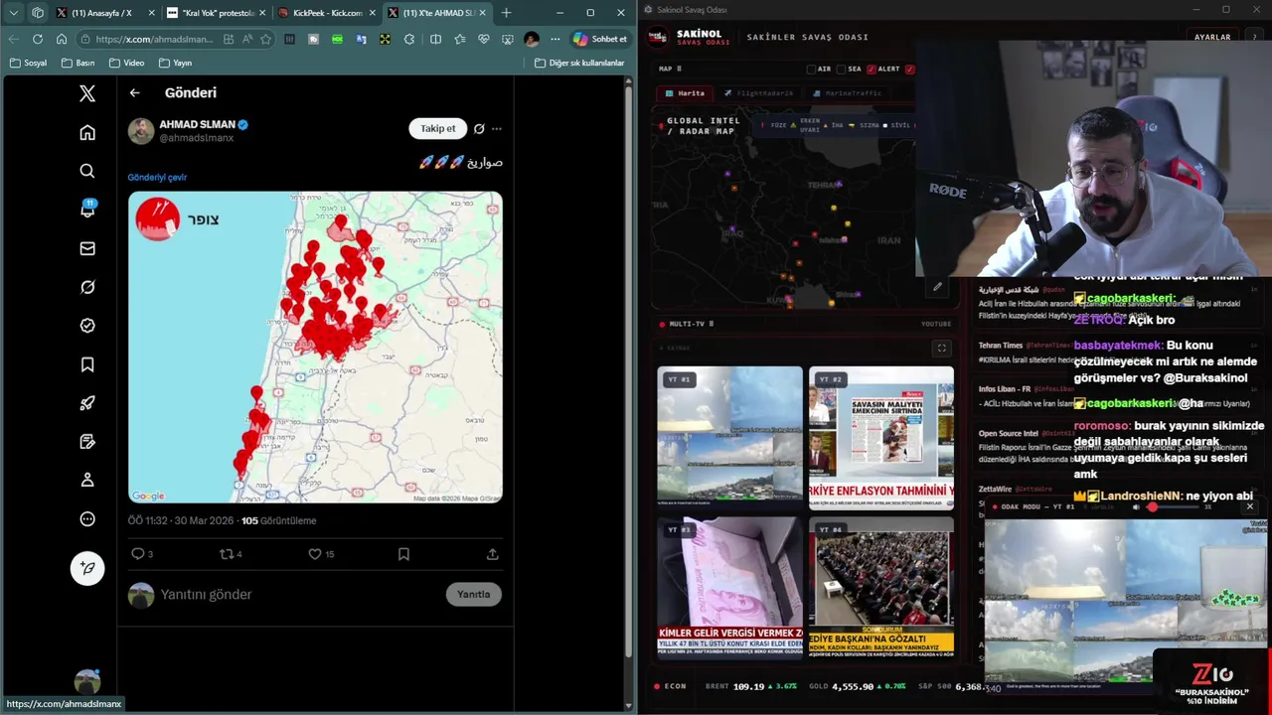The width and height of the screenshot is (1272, 715).
Task: Go back with the Gönderi arrow
Action: (x=134, y=92)
